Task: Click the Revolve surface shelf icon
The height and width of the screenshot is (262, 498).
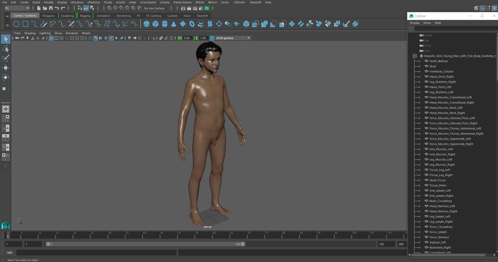Action: (201, 24)
